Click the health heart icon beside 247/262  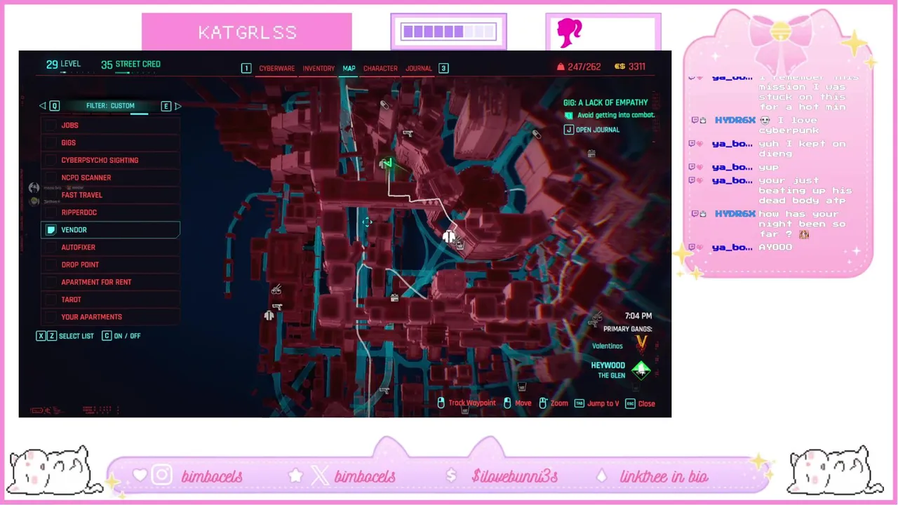(x=561, y=67)
